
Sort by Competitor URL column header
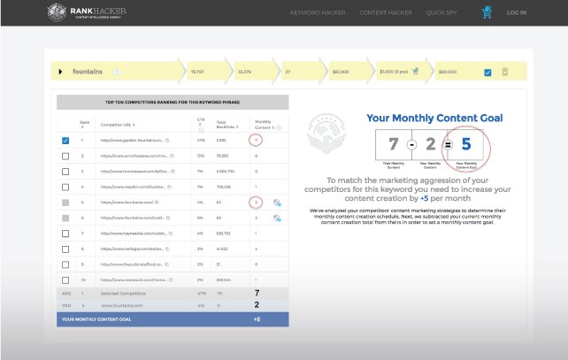click(118, 125)
